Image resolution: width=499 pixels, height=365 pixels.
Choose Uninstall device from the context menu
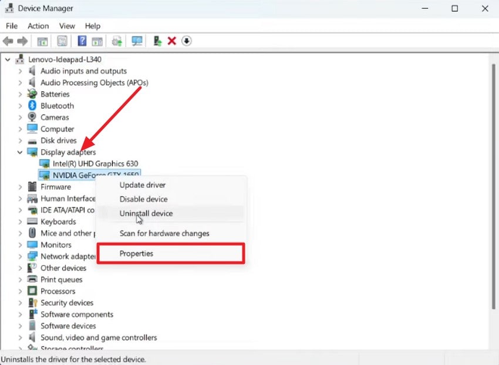[146, 213]
